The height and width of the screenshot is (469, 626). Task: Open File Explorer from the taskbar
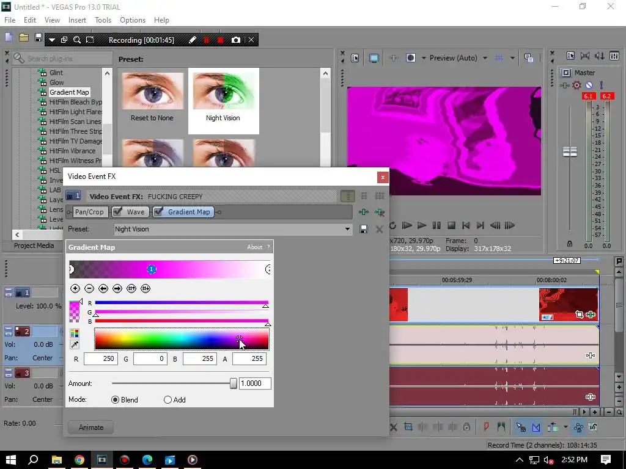(56, 460)
